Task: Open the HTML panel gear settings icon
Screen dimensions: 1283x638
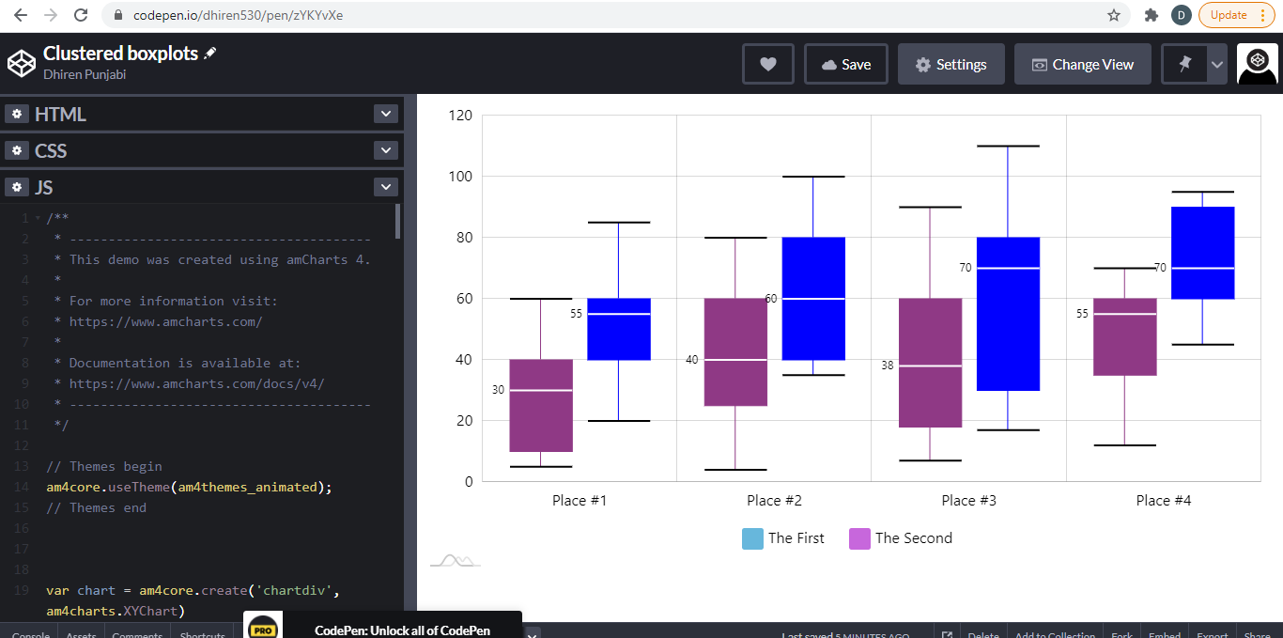Action: point(17,113)
